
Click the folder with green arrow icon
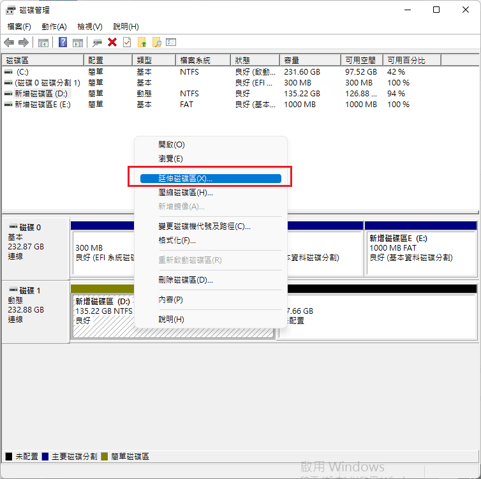(x=142, y=42)
